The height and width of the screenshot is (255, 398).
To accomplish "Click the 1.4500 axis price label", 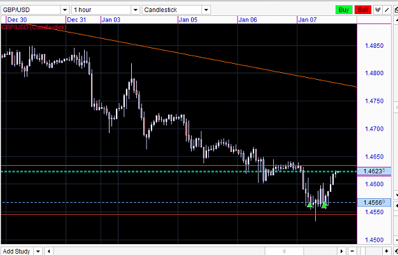I will pyautogui.click(x=374, y=240).
